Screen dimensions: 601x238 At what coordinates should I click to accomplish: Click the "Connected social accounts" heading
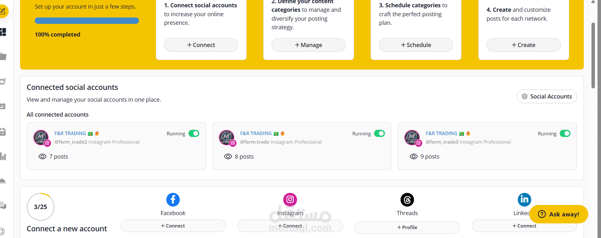[x=72, y=87]
